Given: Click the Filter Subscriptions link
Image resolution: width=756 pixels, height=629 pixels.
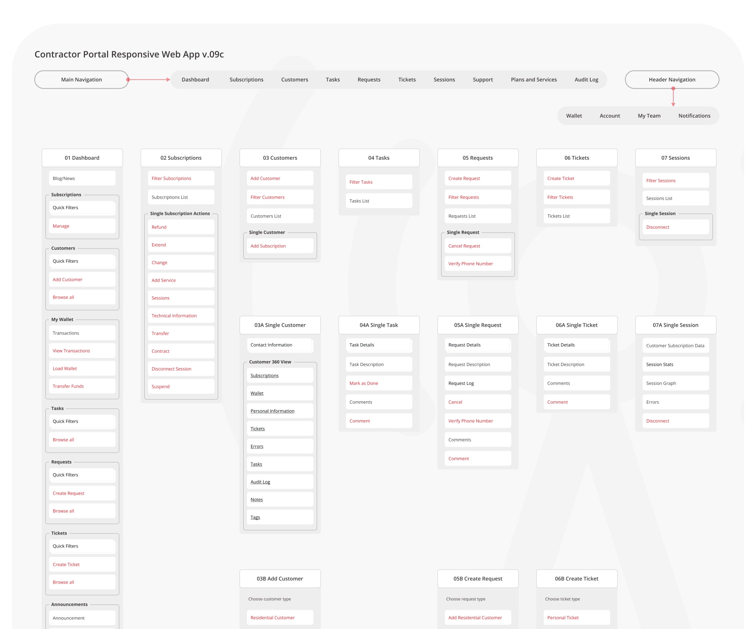Looking at the screenshot, I should click(171, 179).
